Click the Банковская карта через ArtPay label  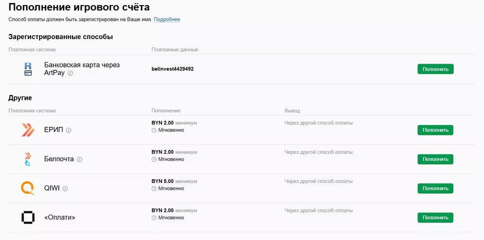(x=82, y=65)
